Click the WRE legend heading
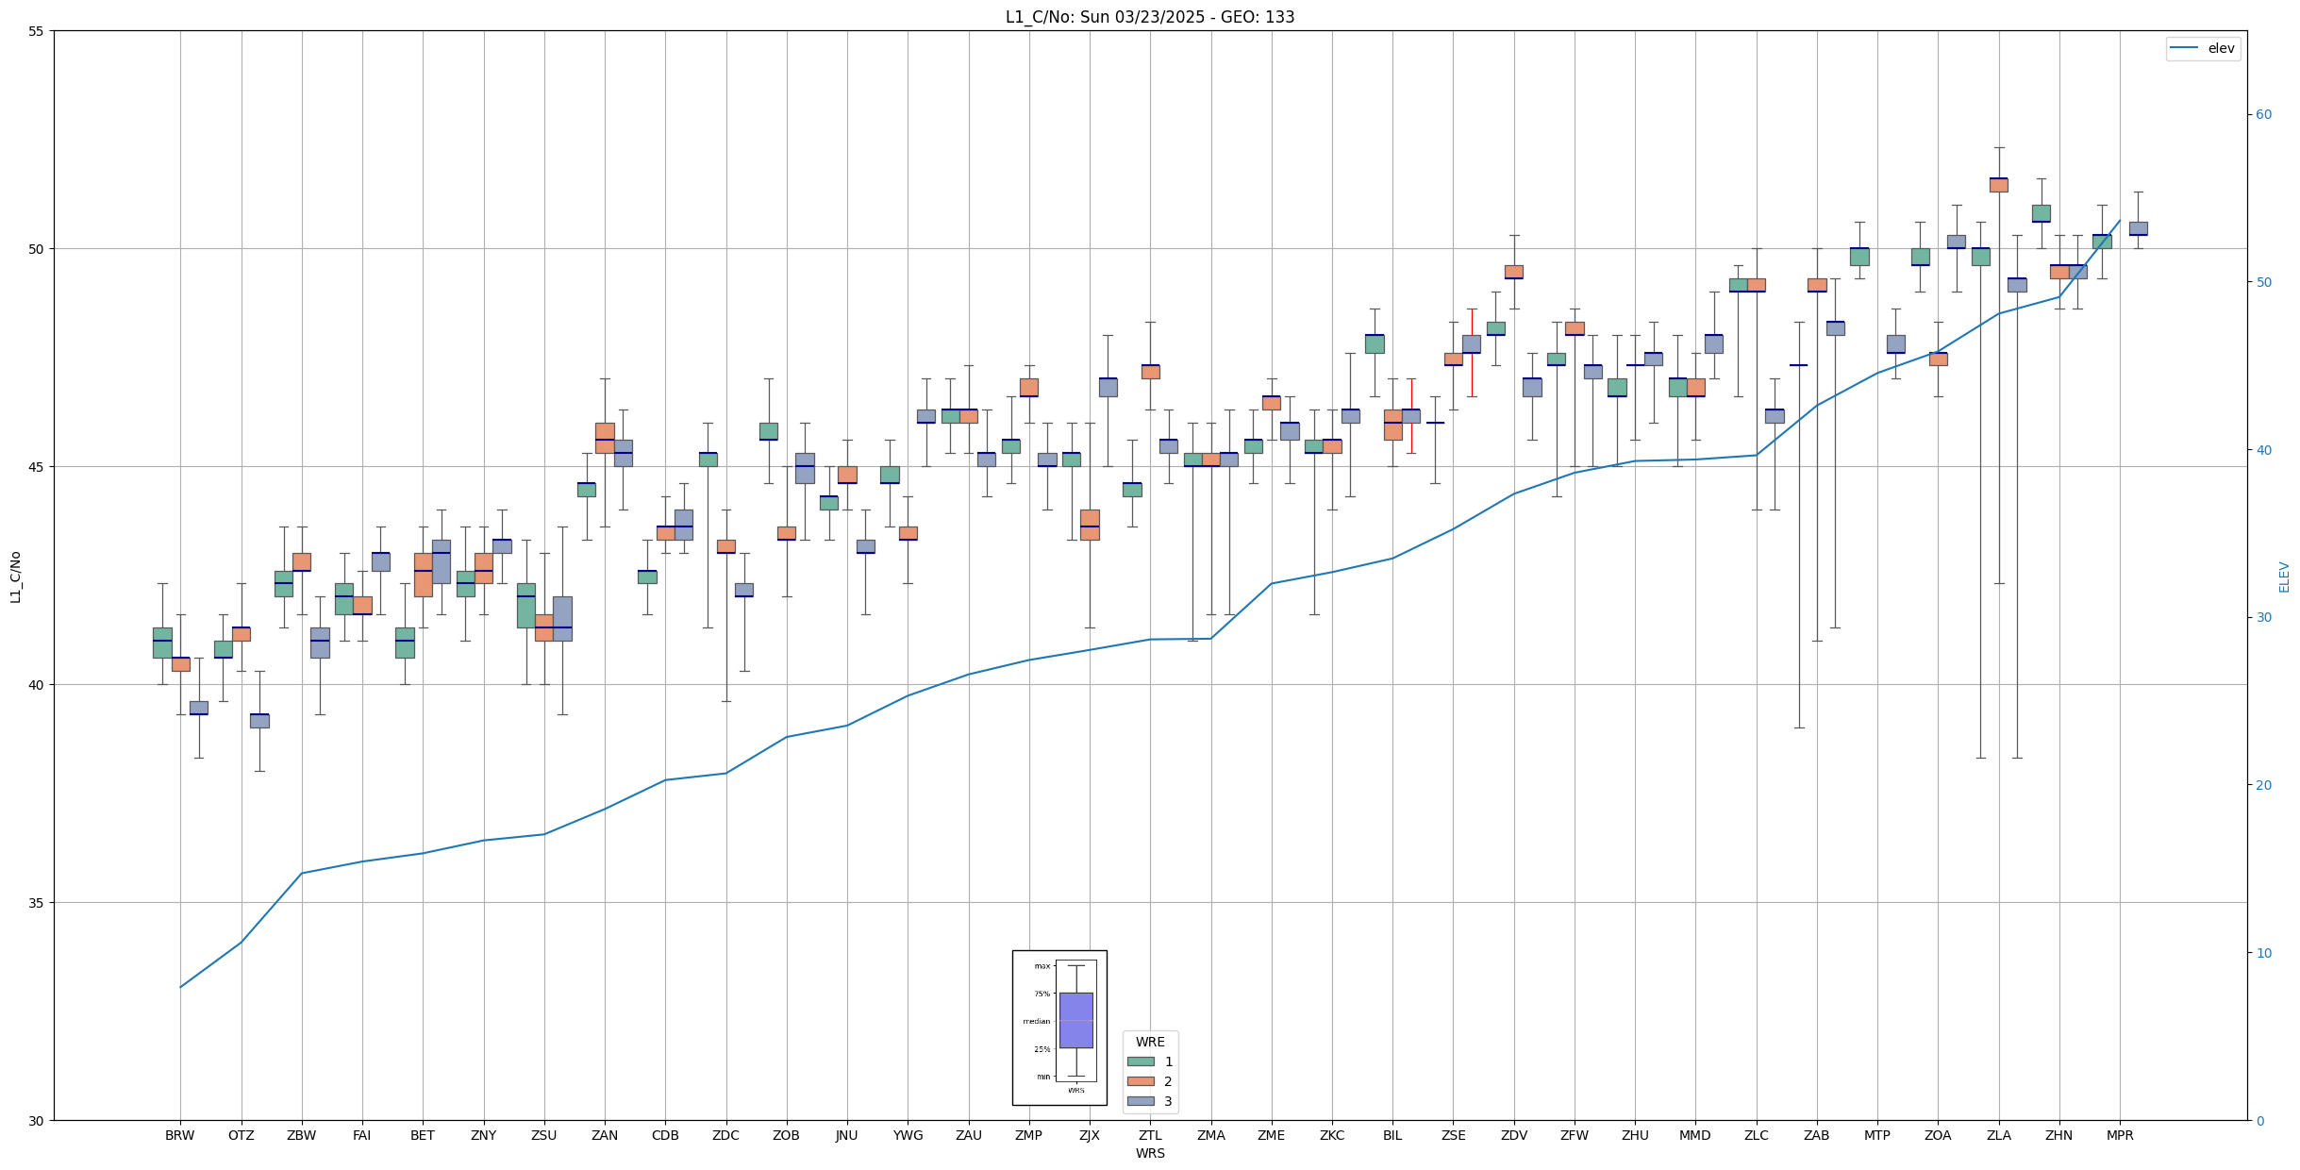This screenshot has width=2300, height=1170. tap(1149, 1042)
